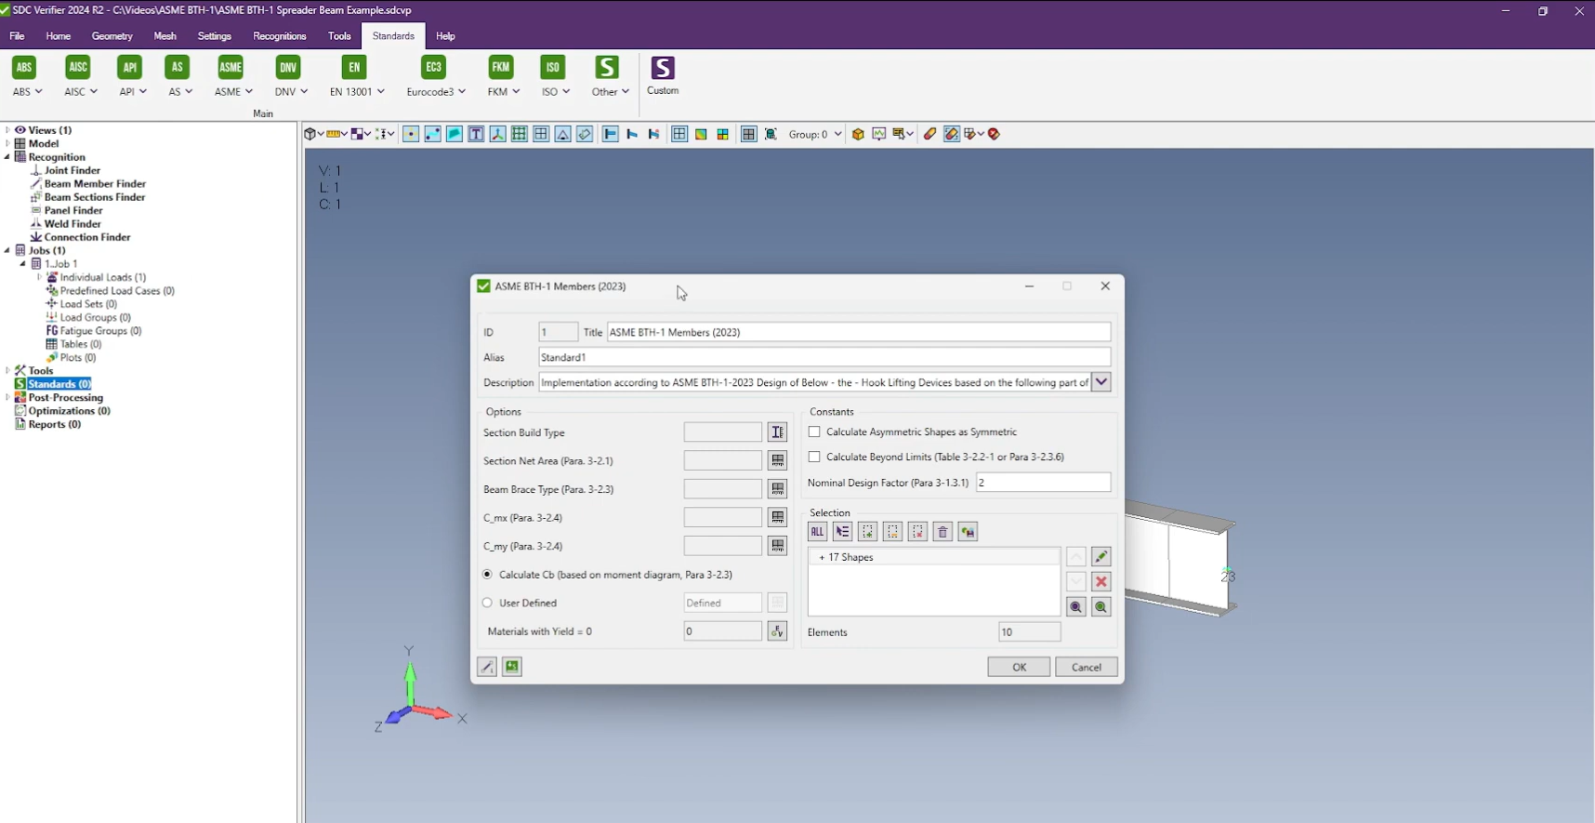Toggle cyan surface display icon in toolbar
The image size is (1595, 823).
tap(455, 134)
